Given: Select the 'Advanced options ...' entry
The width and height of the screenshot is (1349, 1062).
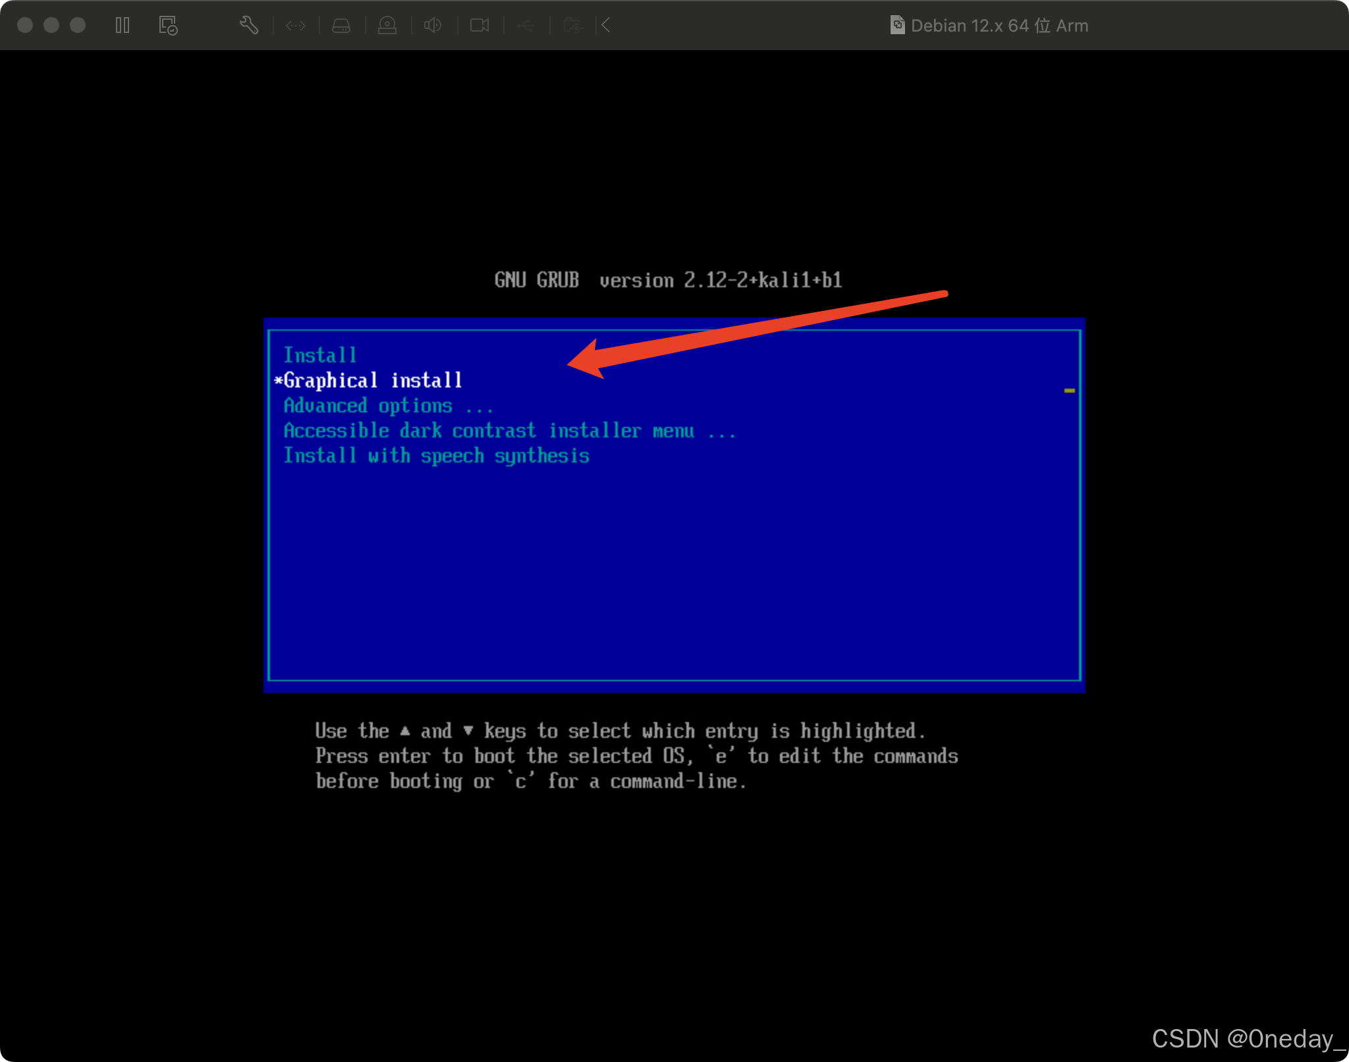Looking at the screenshot, I should pos(388,406).
